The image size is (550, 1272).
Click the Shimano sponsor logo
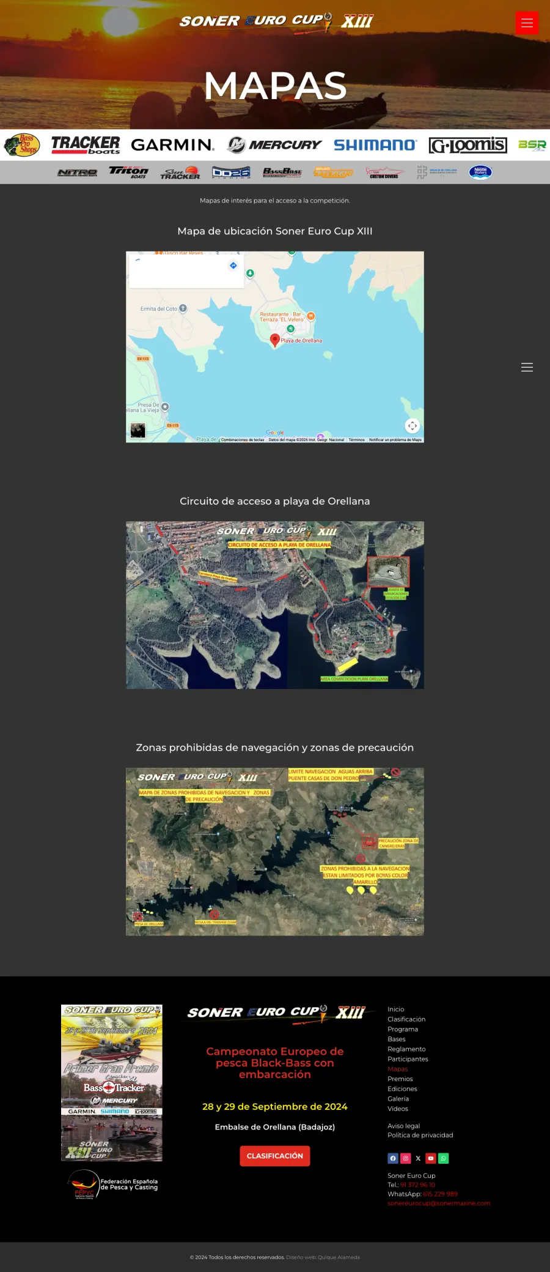point(375,145)
